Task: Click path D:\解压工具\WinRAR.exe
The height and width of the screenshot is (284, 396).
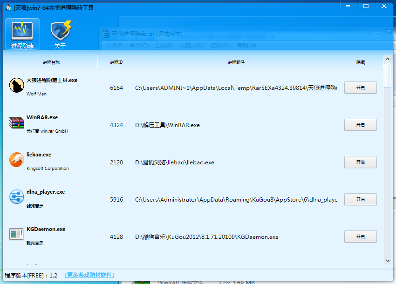Action: coord(167,125)
